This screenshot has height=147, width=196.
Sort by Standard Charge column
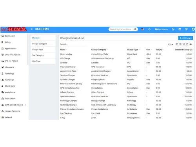[183, 50]
